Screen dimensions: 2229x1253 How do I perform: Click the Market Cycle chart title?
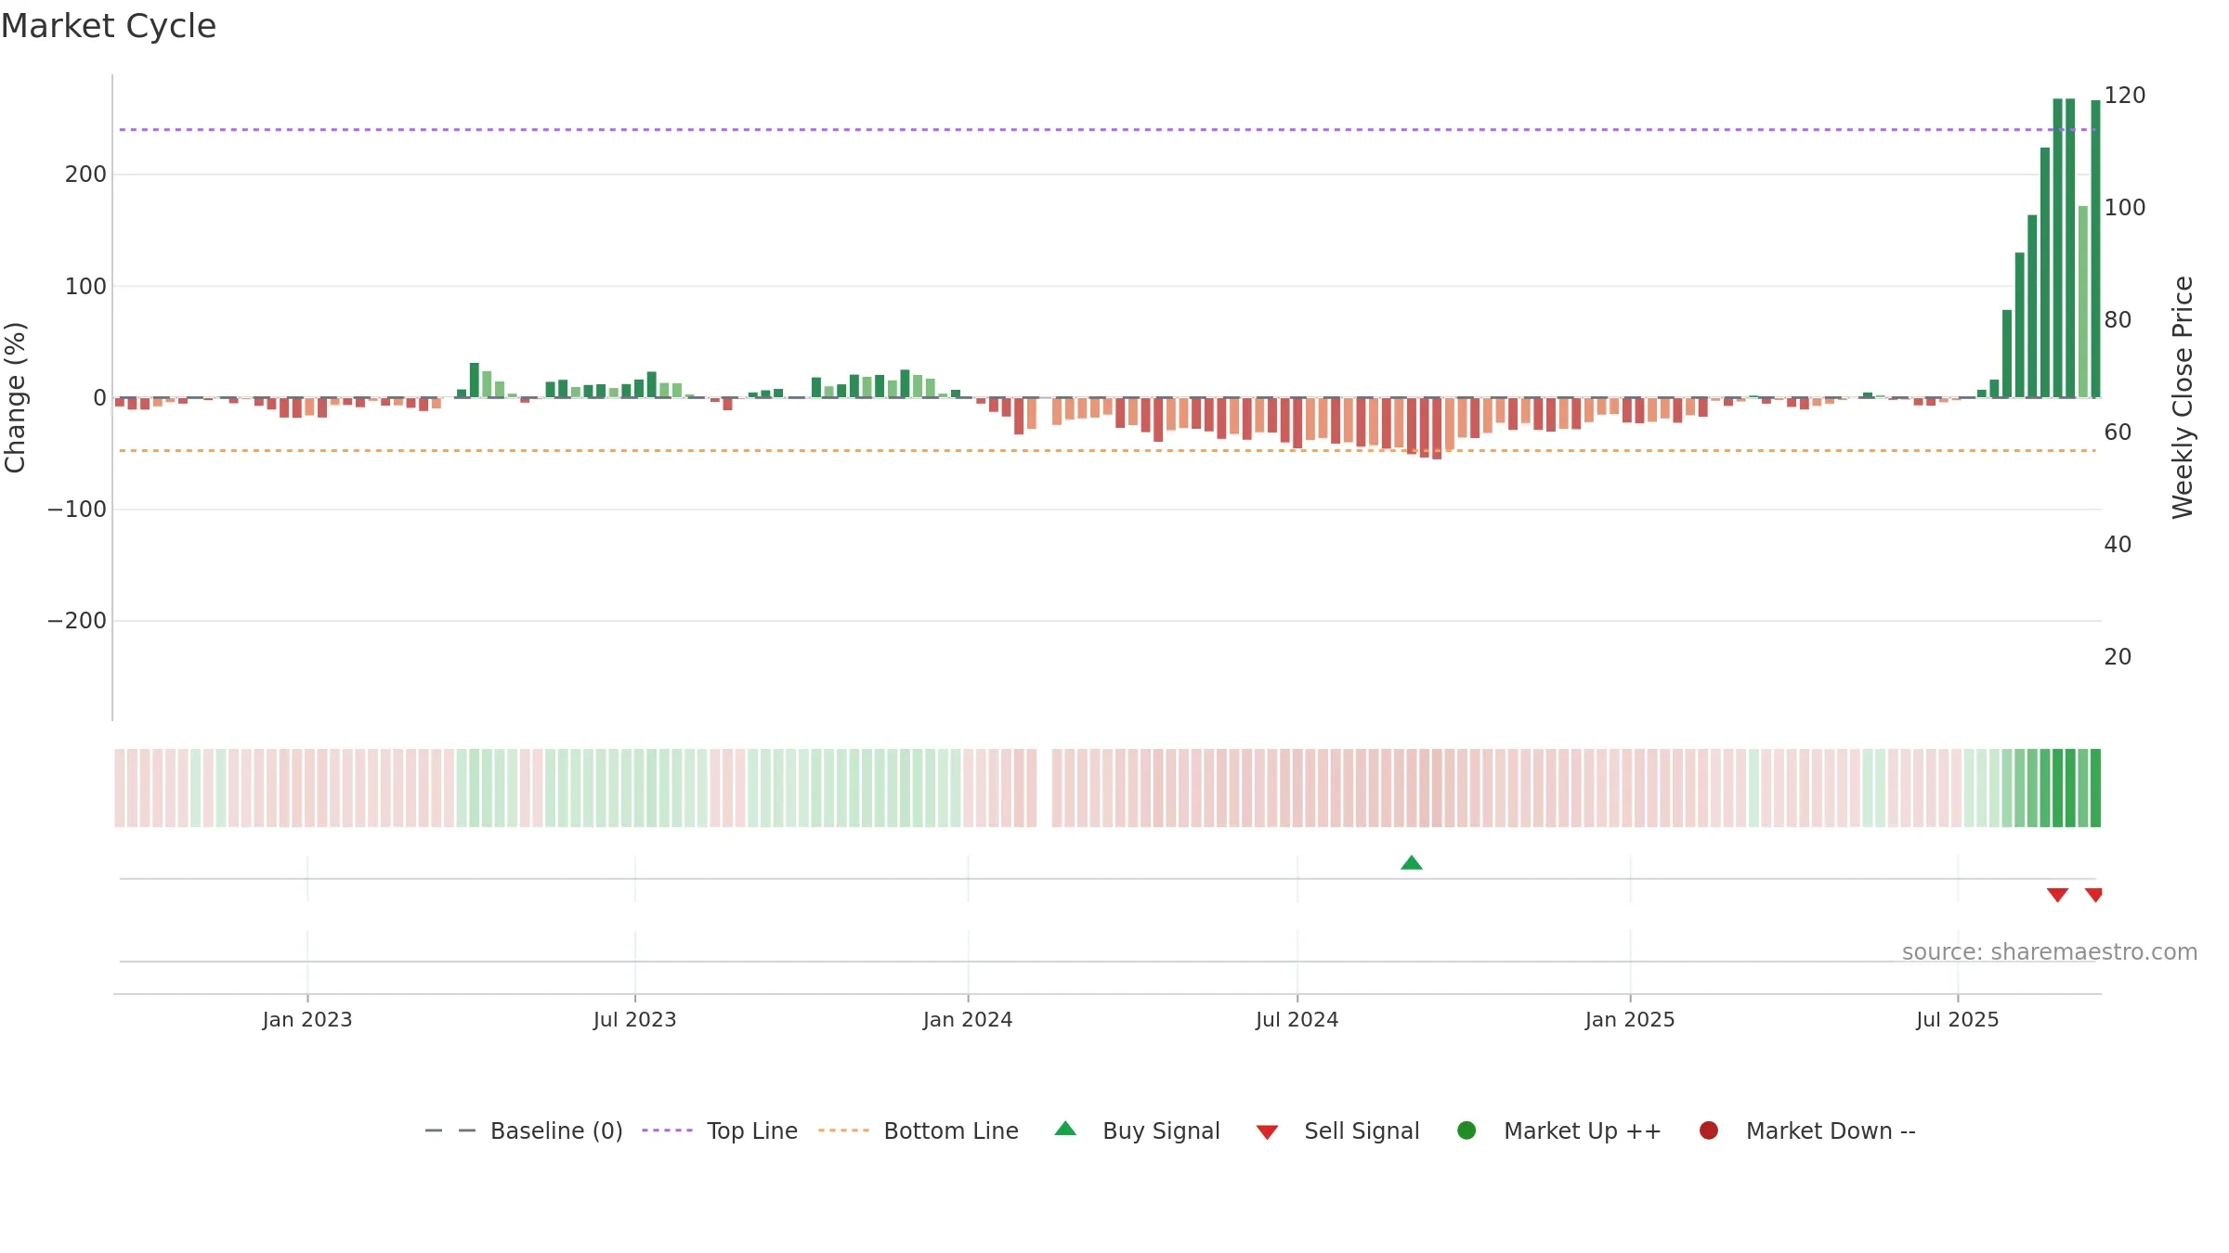tap(109, 26)
